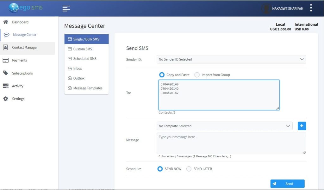Open Message Templates in Message Center
Screen dimensions: 324x190
(x=88, y=88)
